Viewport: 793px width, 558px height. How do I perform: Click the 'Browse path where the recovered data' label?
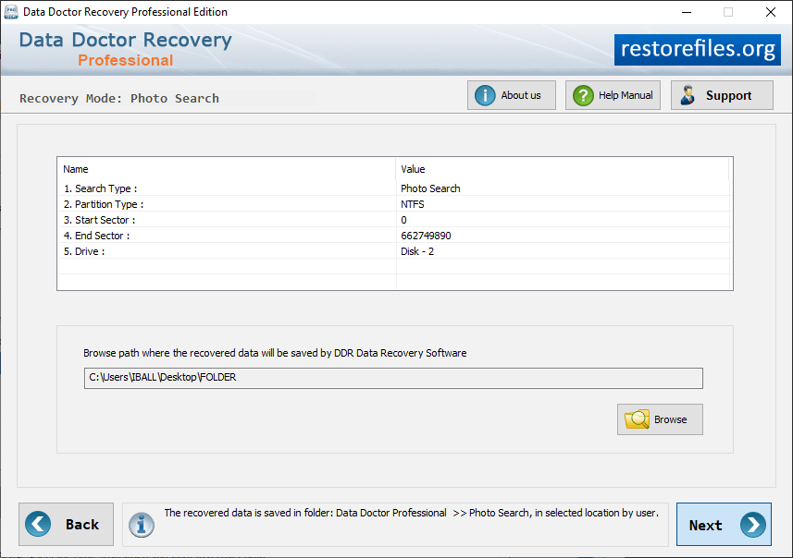tap(275, 353)
